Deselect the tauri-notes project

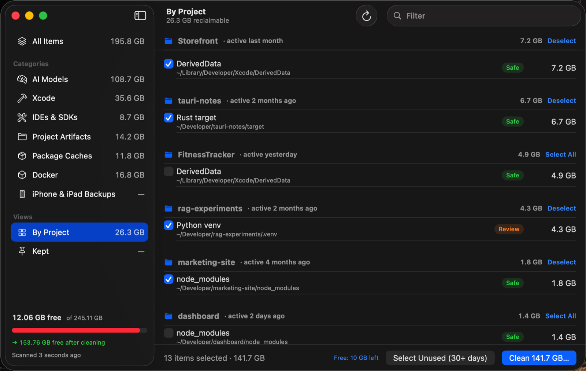tap(561, 100)
